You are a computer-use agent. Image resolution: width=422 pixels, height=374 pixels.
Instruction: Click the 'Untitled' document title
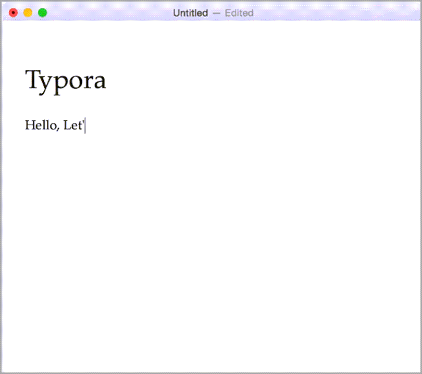point(191,13)
